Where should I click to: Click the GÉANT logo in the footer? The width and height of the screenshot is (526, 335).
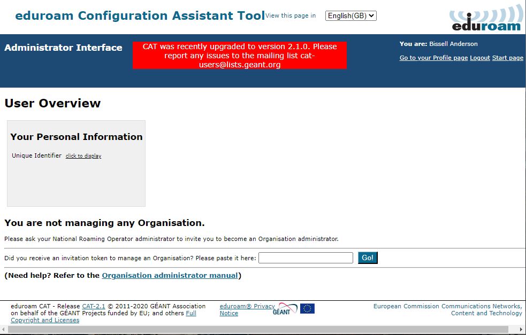coord(286,309)
